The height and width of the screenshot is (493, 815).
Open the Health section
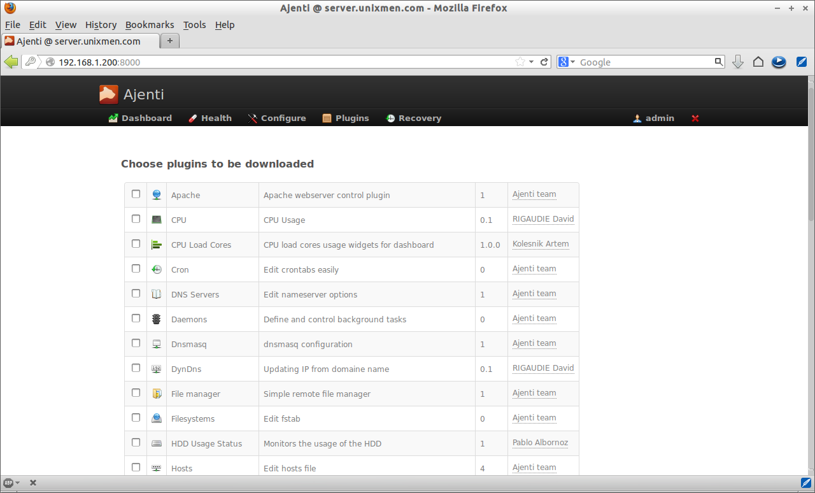[x=210, y=118]
